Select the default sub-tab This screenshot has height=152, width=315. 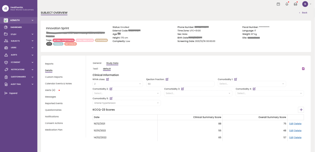(x=107, y=69)
